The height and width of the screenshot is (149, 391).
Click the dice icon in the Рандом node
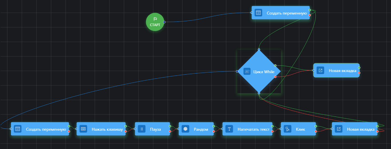[x=185, y=129]
